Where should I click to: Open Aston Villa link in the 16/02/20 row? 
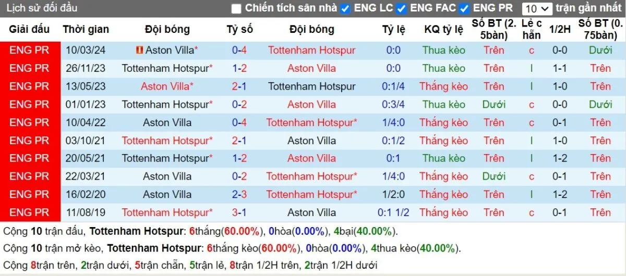coord(167,194)
